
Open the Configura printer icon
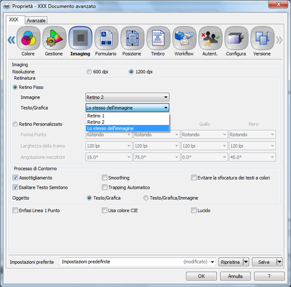pos(236,38)
